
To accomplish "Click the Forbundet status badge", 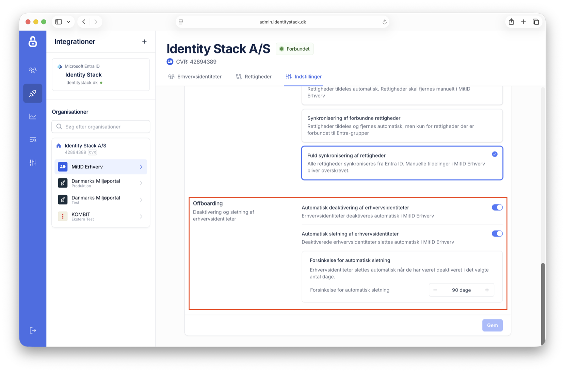I will pos(295,49).
